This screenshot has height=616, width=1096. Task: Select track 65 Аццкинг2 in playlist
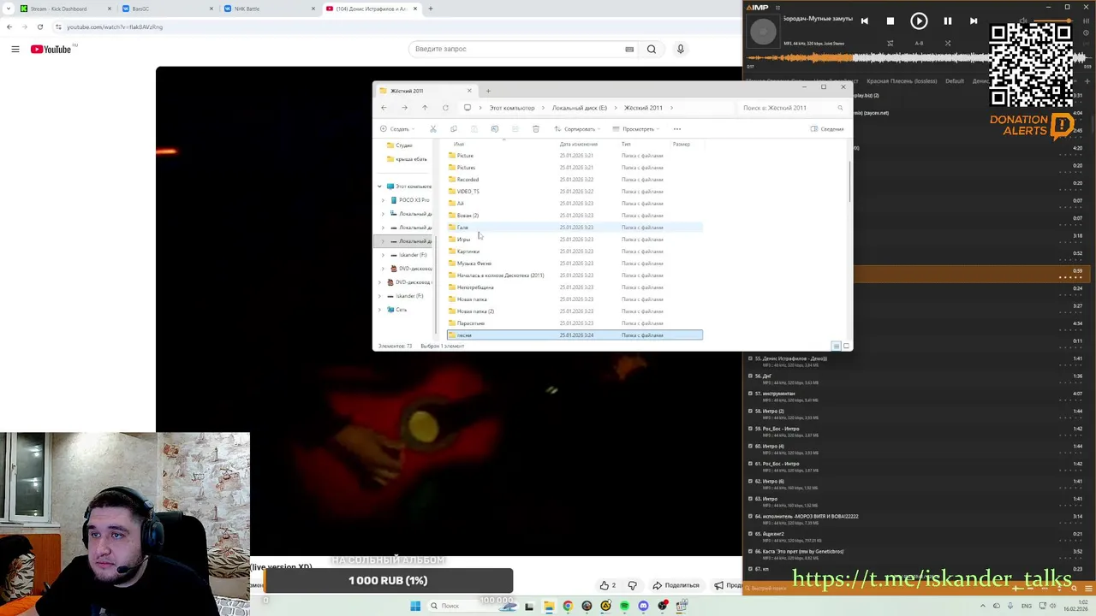[916, 536]
